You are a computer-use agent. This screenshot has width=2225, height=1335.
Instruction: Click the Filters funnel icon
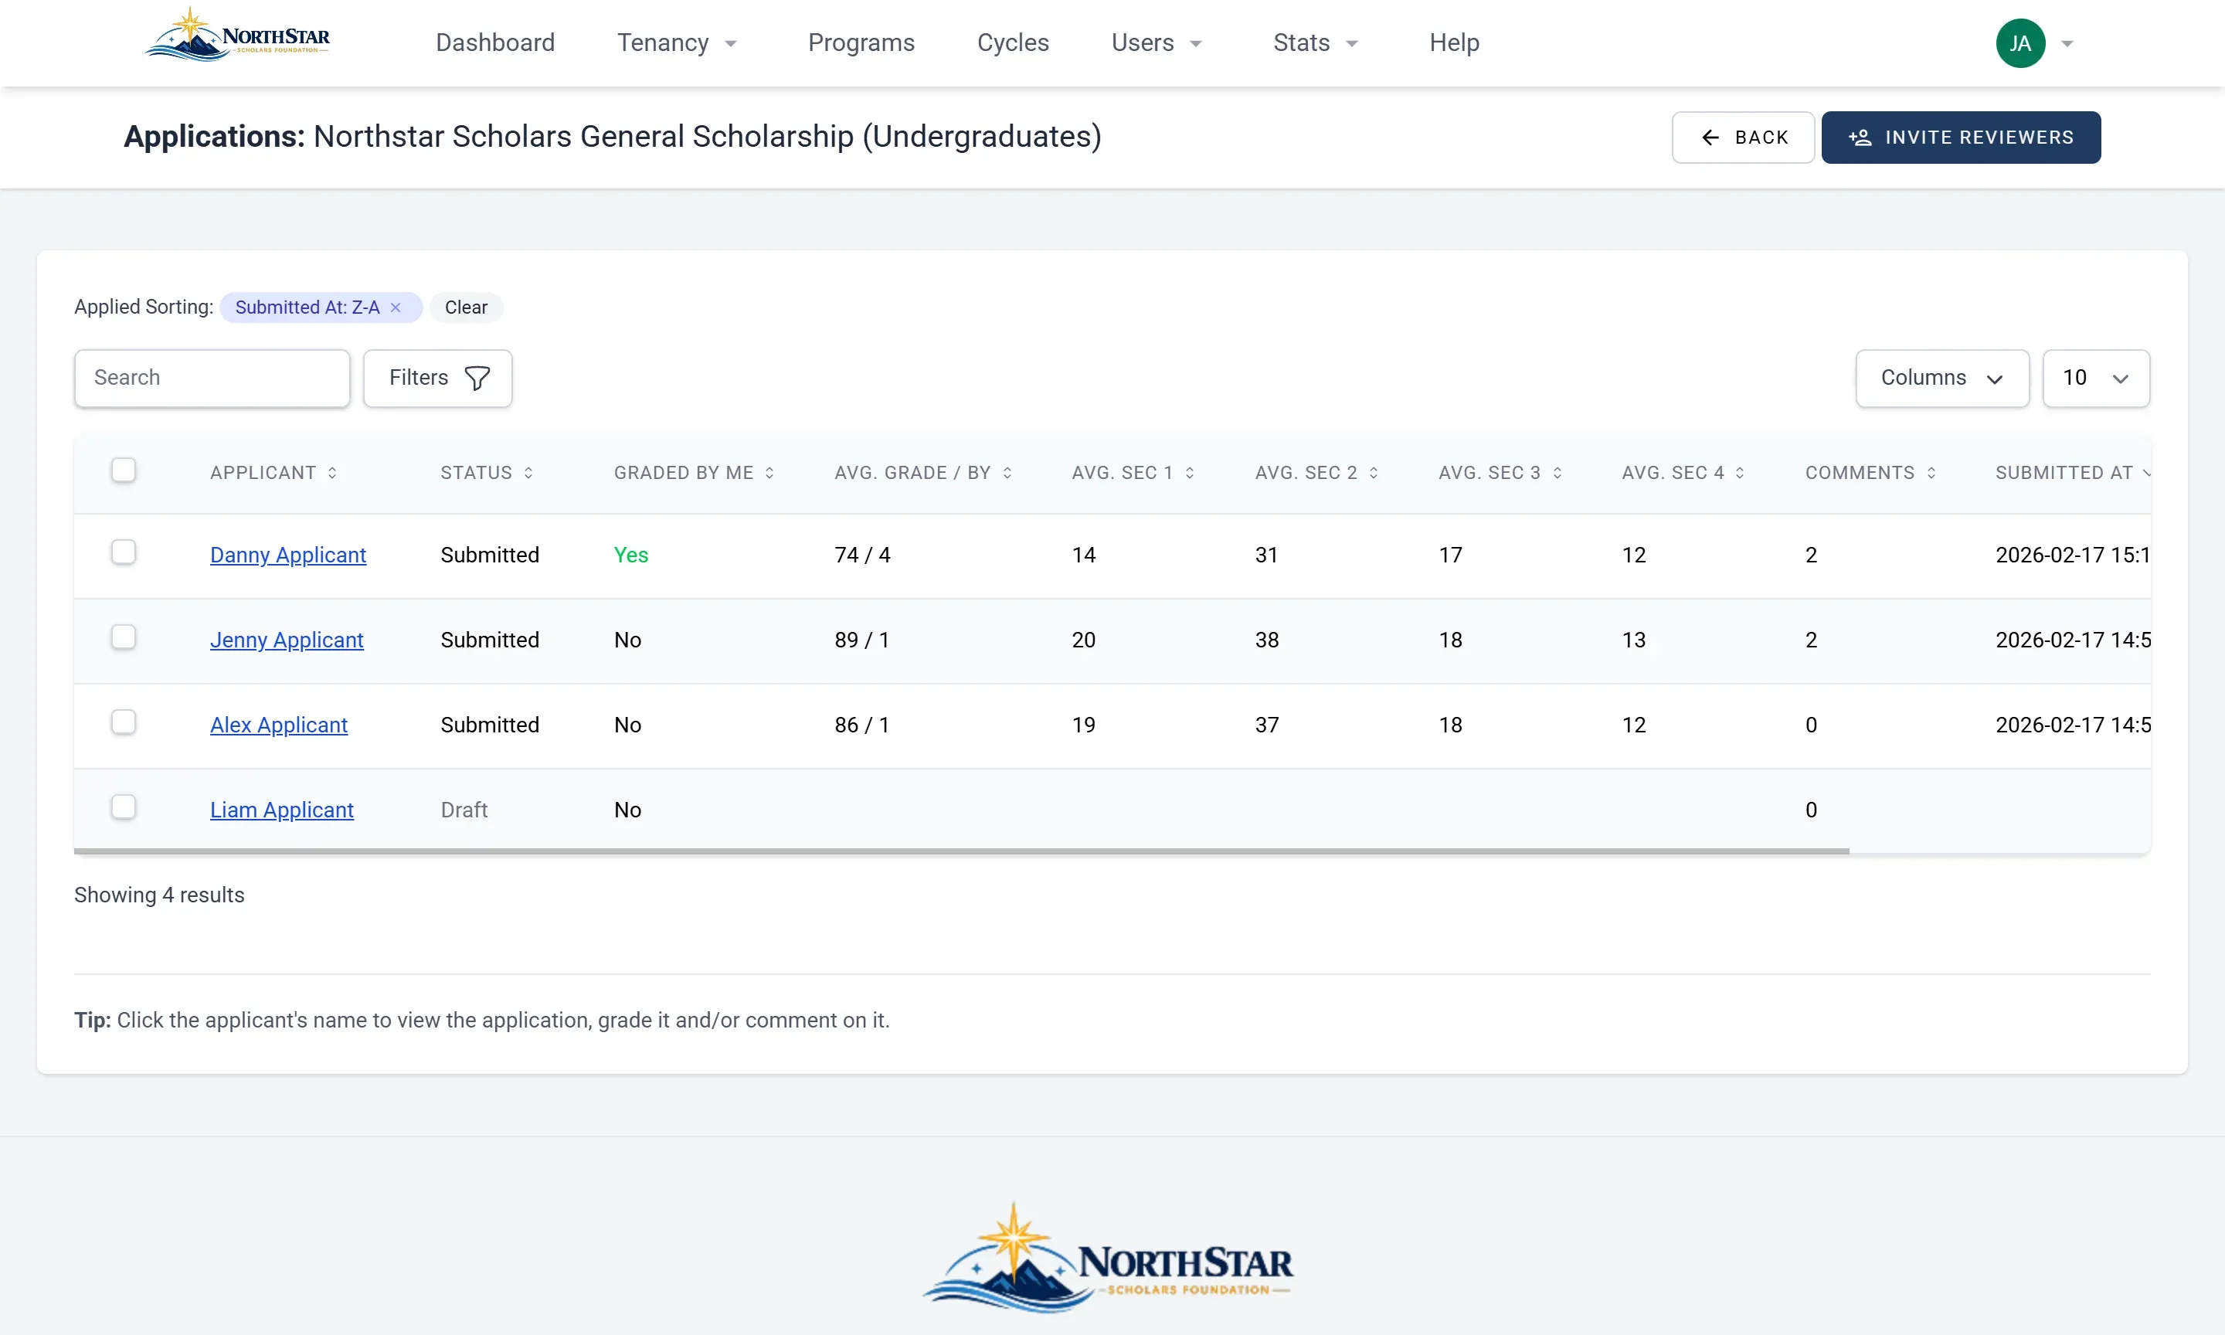point(477,378)
